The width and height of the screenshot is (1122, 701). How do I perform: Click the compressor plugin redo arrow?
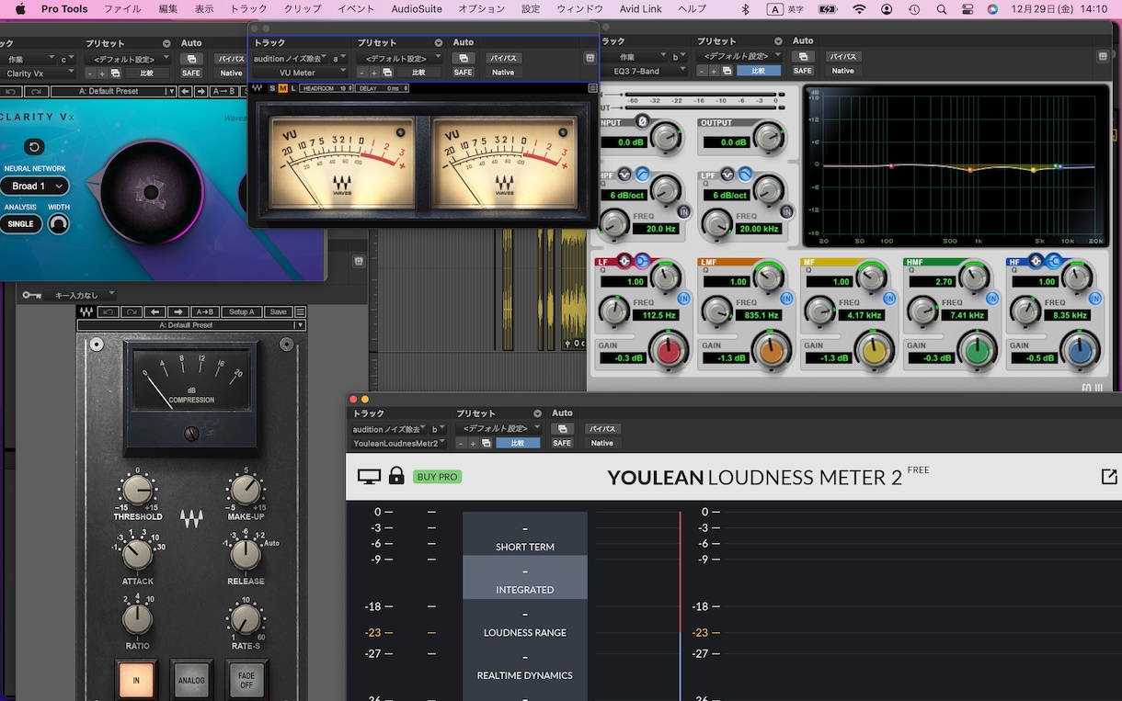pyautogui.click(x=132, y=312)
